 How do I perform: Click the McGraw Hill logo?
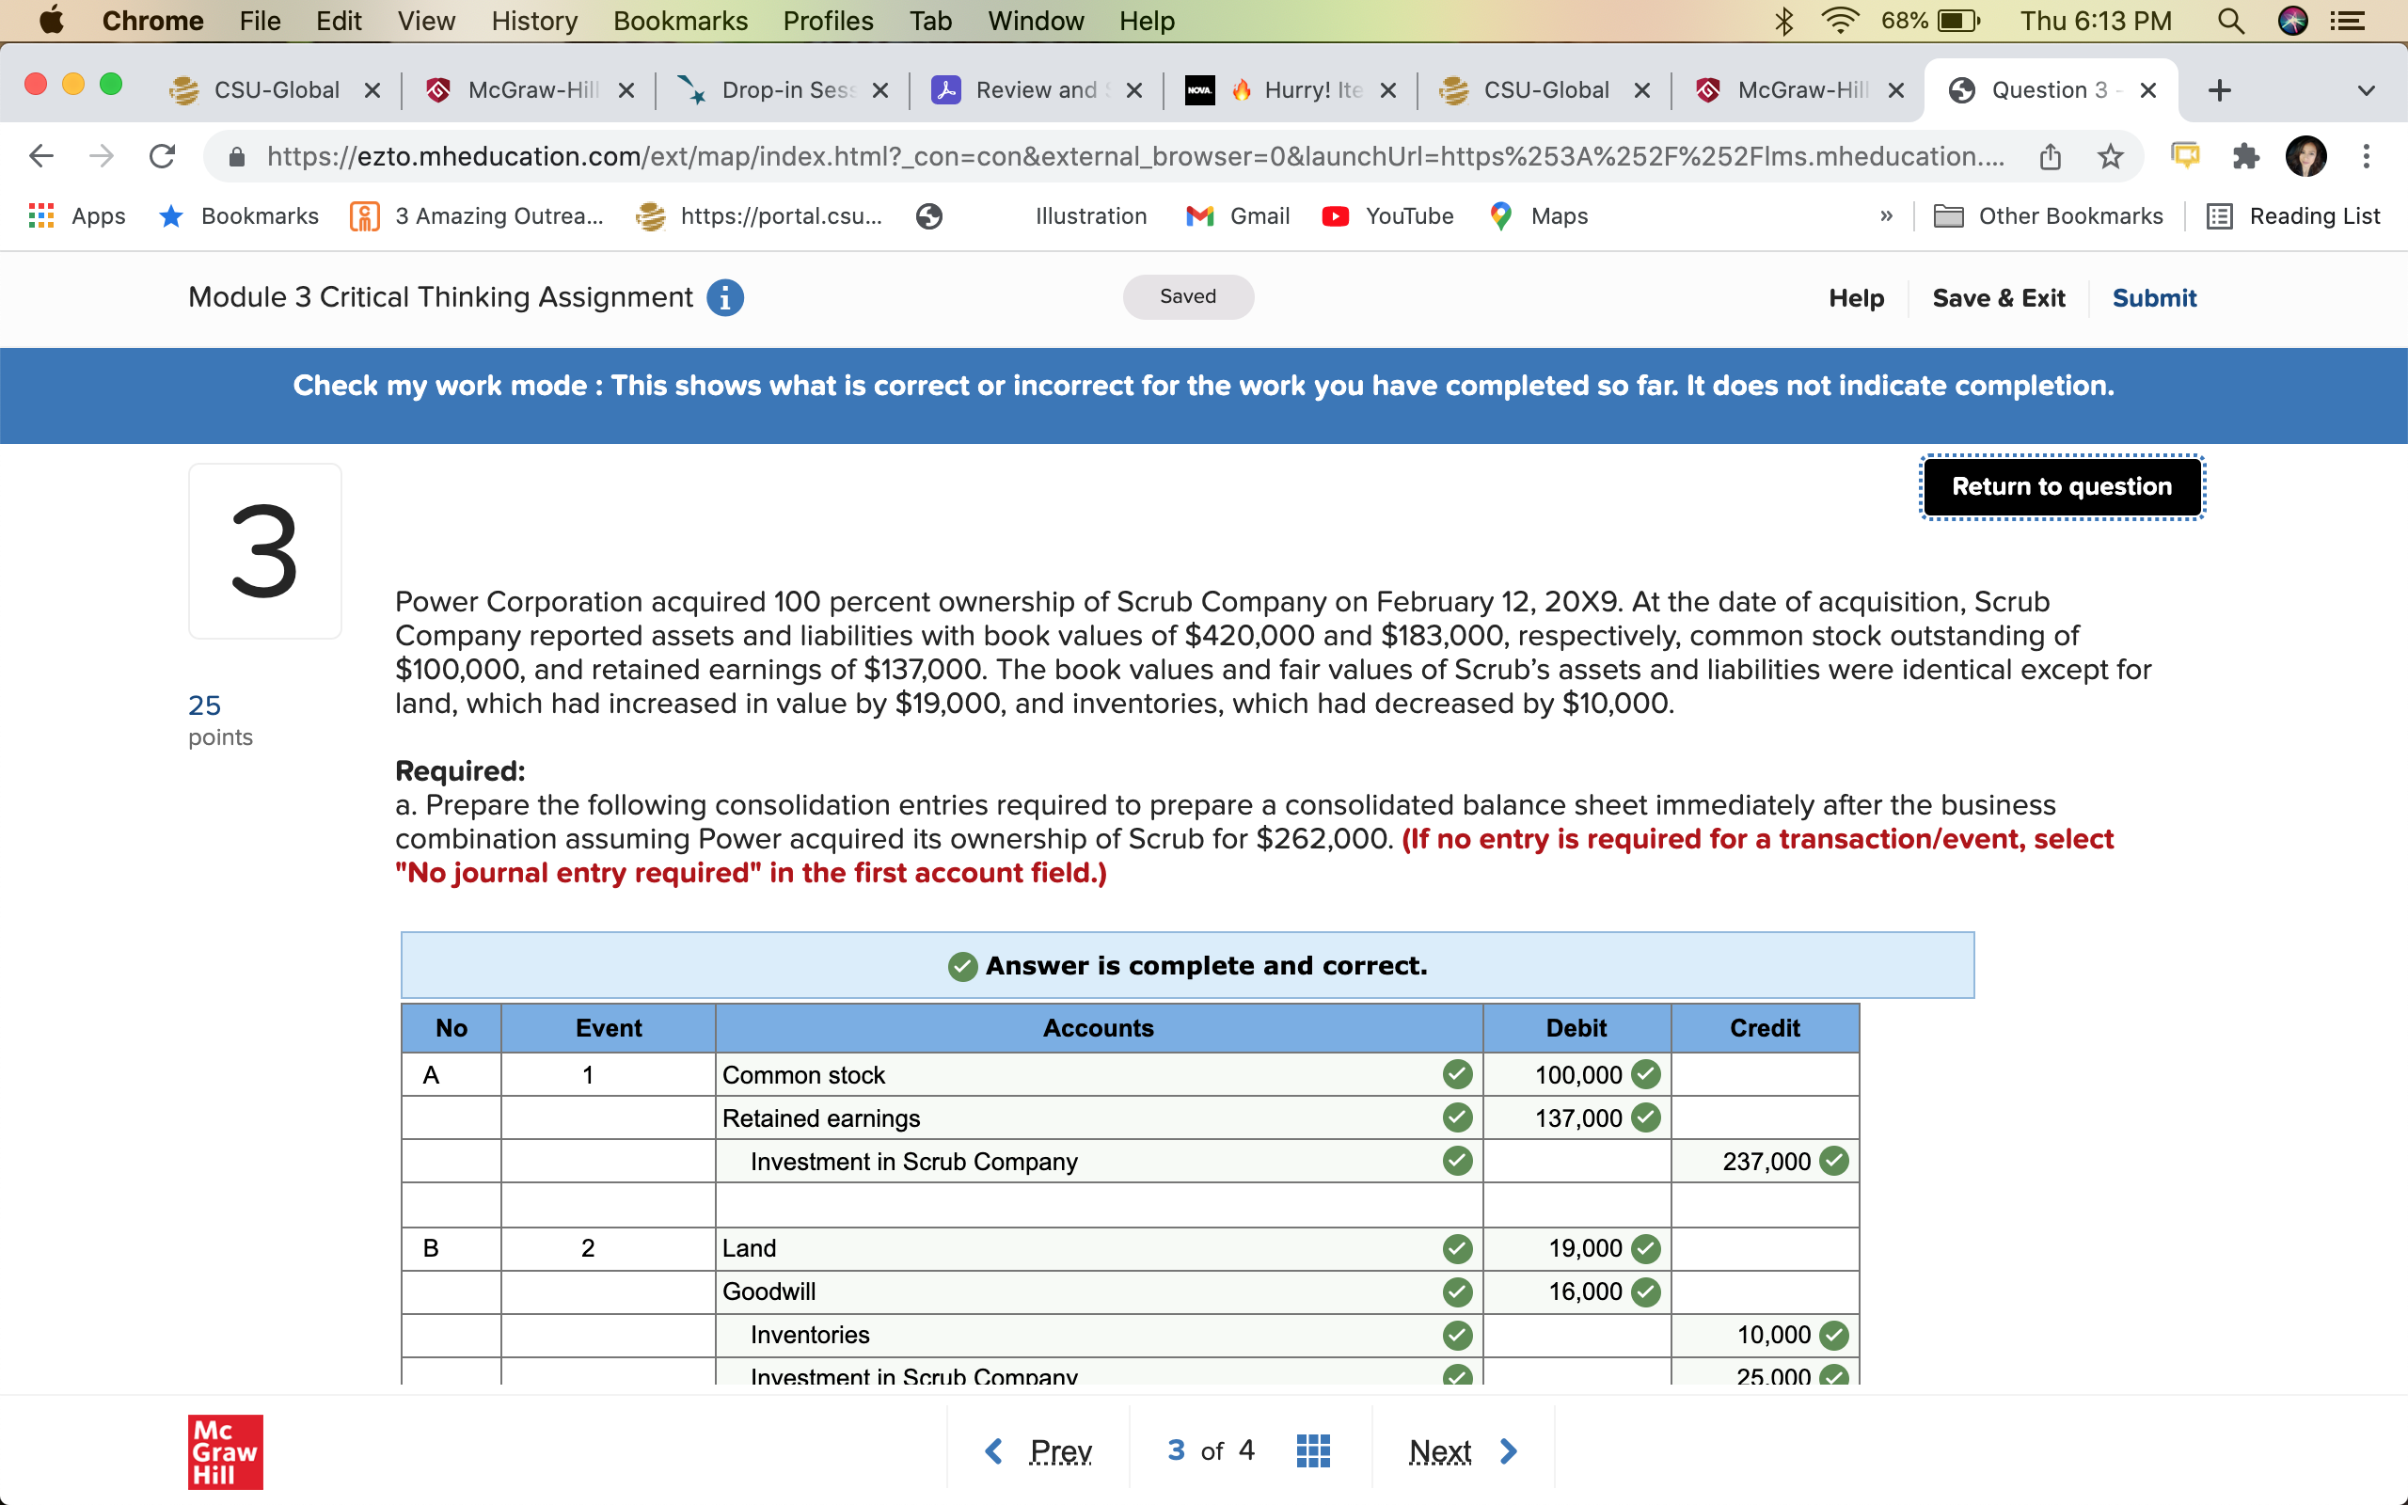point(225,1451)
